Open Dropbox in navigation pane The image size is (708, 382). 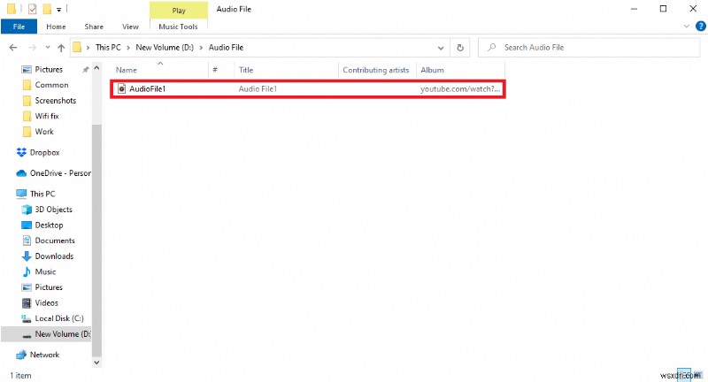click(45, 152)
